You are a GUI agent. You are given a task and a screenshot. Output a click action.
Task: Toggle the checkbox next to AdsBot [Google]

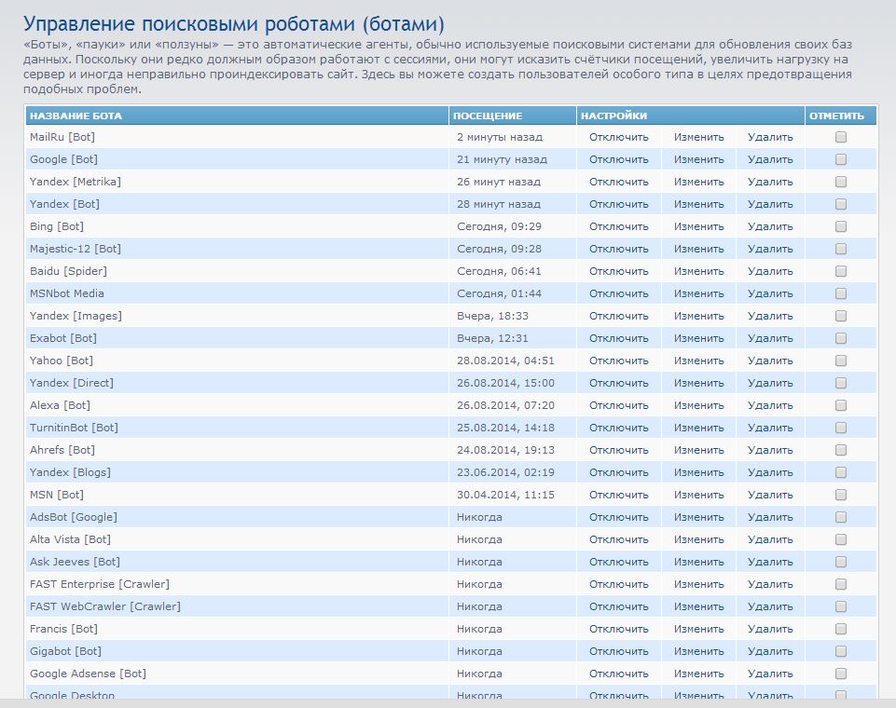coord(841,517)
